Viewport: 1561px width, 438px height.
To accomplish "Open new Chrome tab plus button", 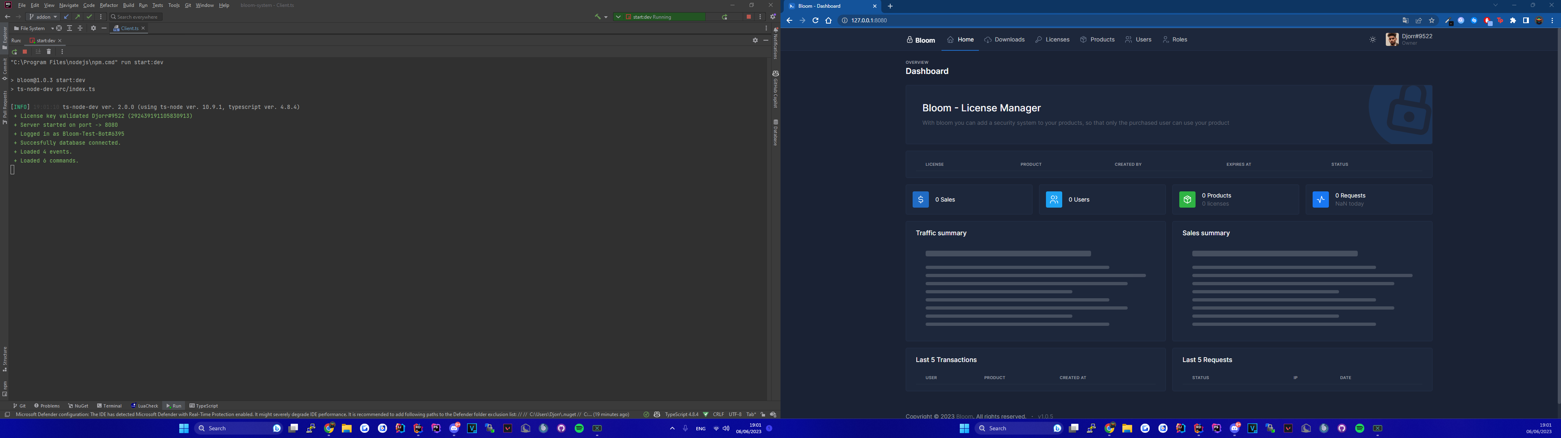I will coord(890,6).
